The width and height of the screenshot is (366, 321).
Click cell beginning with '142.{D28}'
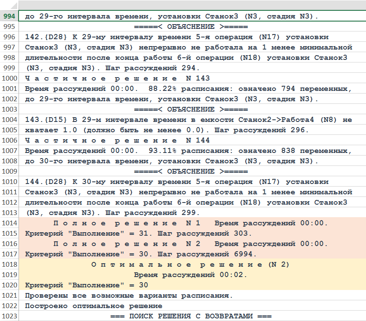[177, 37]
